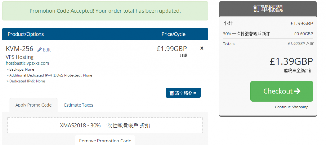Remove KVM-256 using the X icon
Screen dimensions: 326x145
202,48
